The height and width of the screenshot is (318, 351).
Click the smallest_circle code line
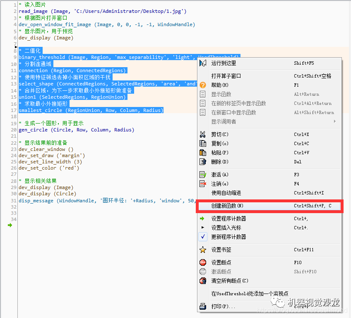pos(91,110)
